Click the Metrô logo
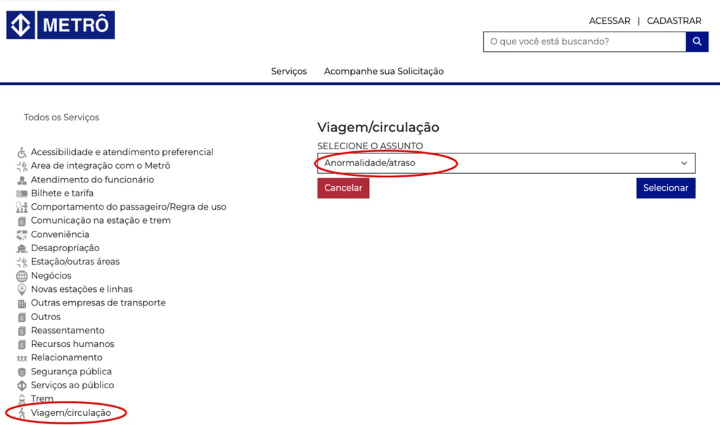This screenshot has width=720, height=425. click(x=60, y=25)
